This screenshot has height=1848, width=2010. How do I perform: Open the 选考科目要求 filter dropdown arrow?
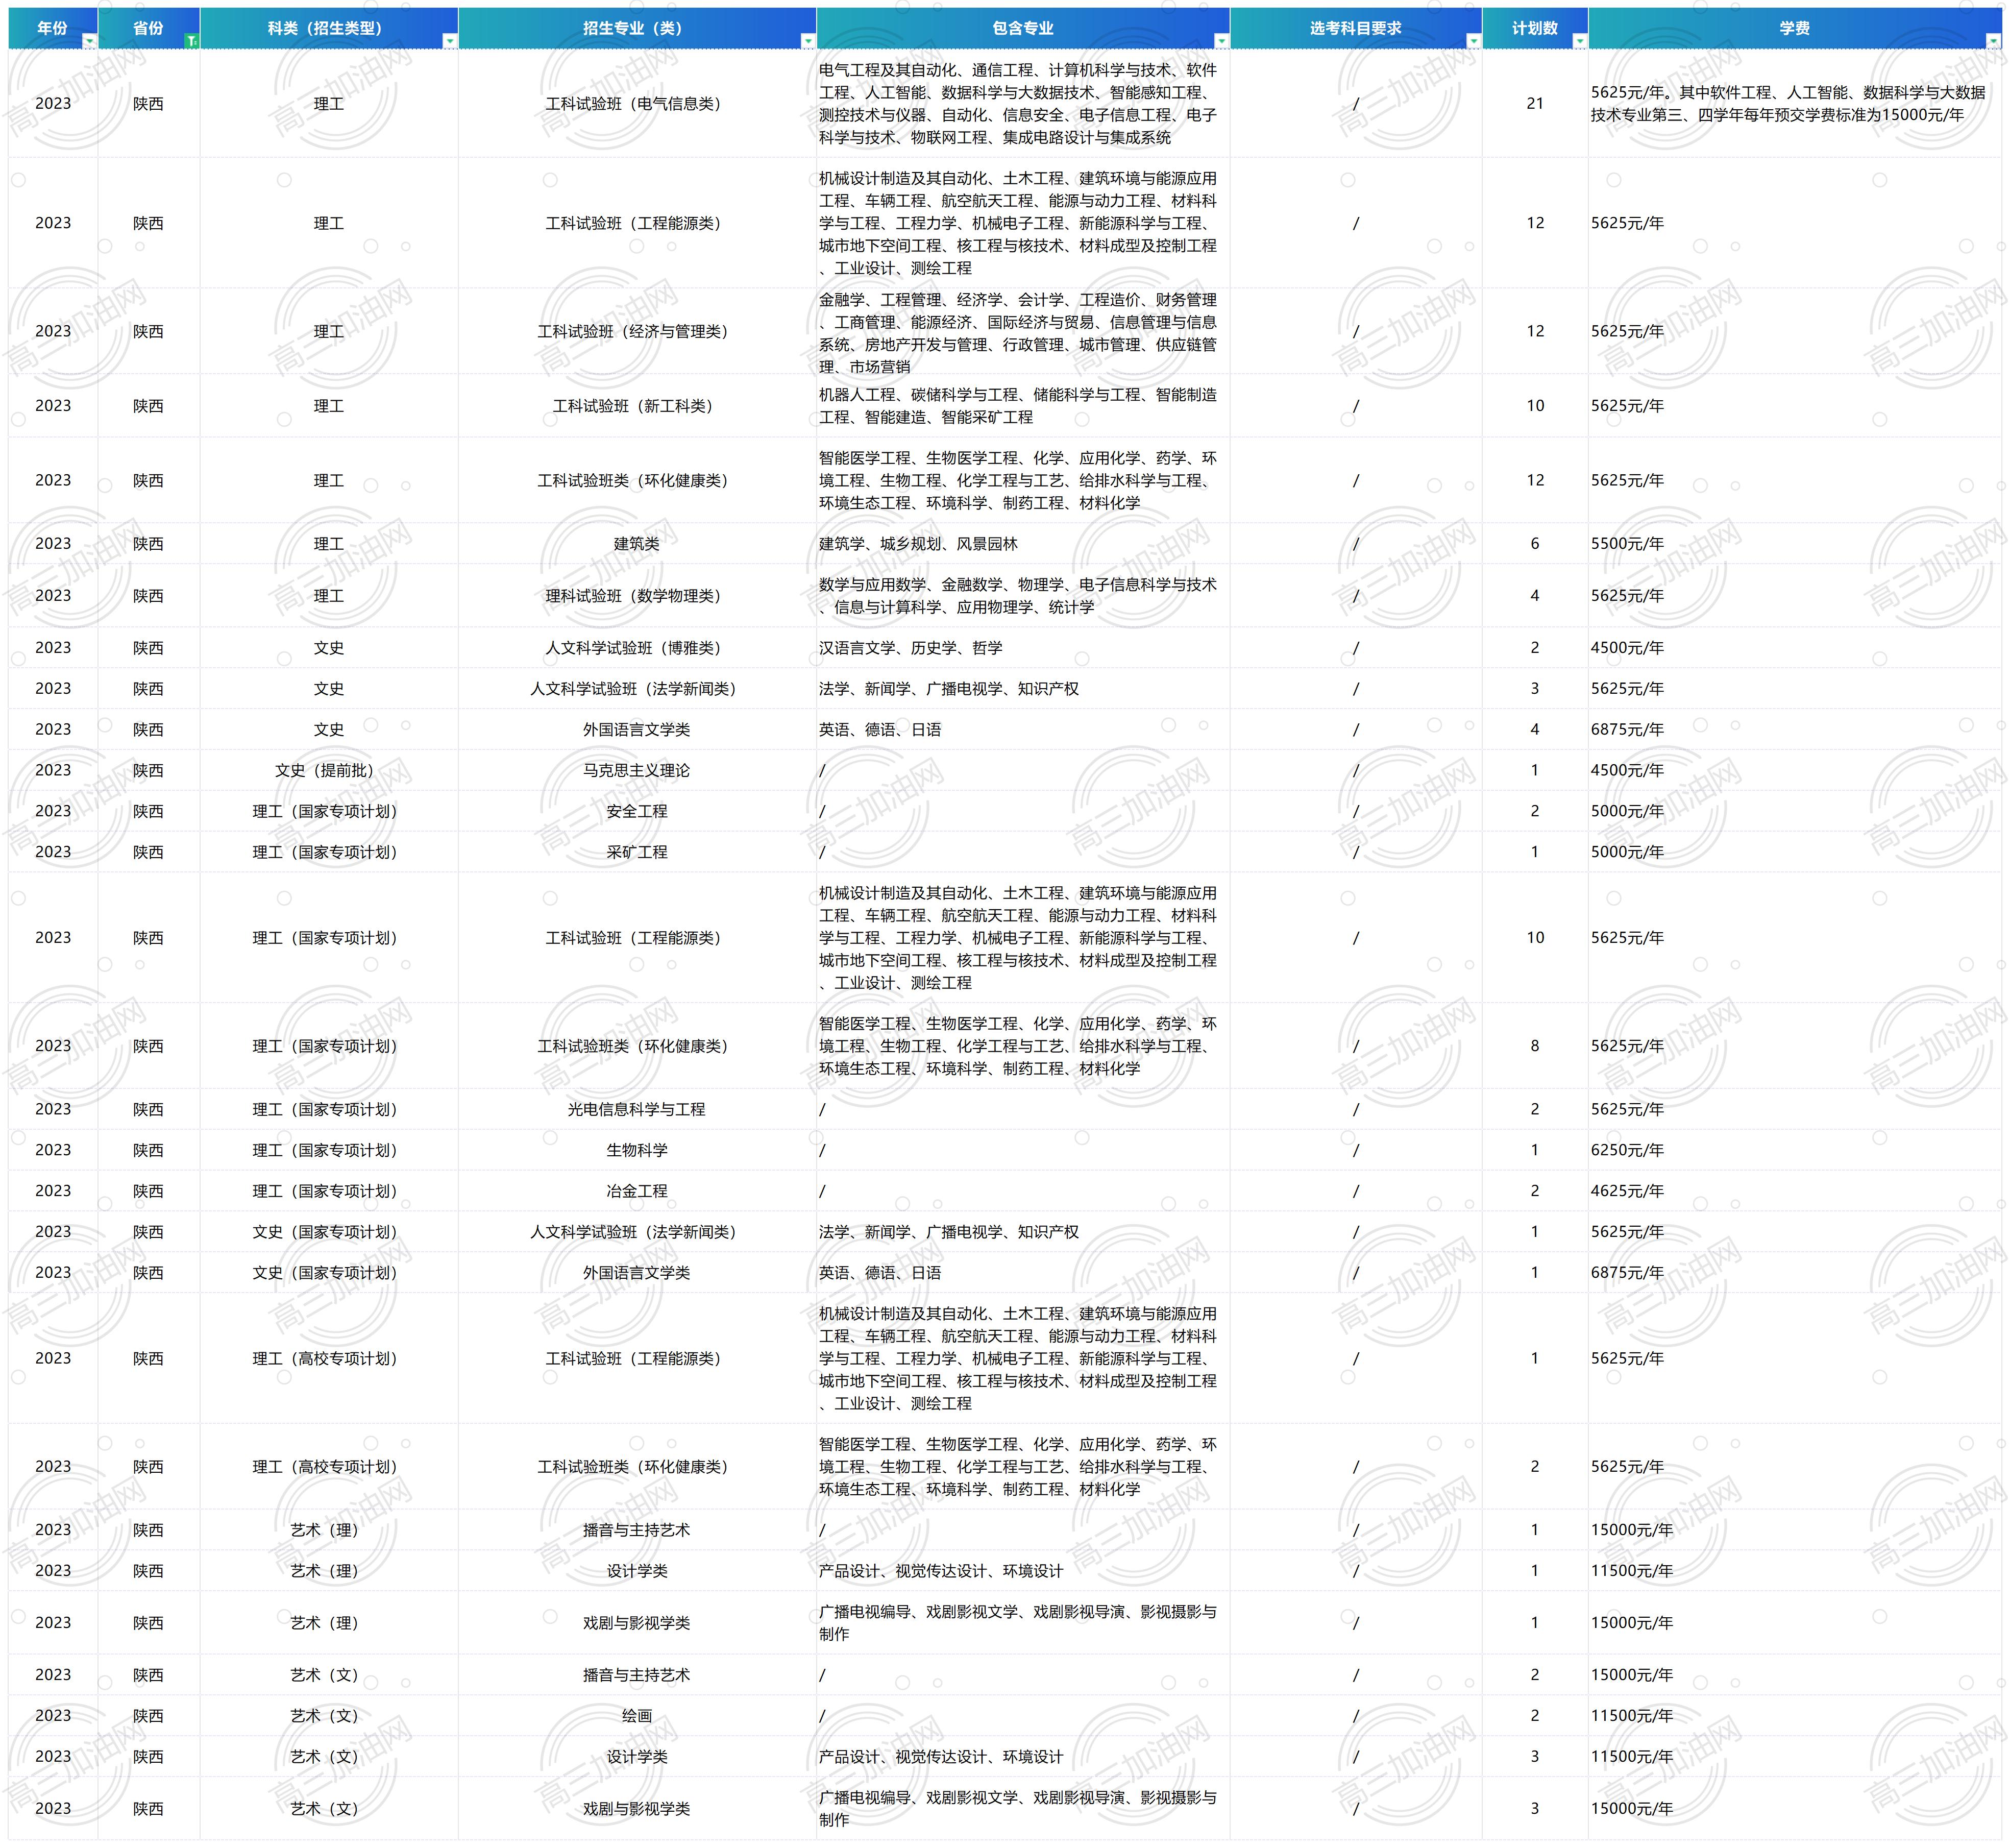[1473, 41]
